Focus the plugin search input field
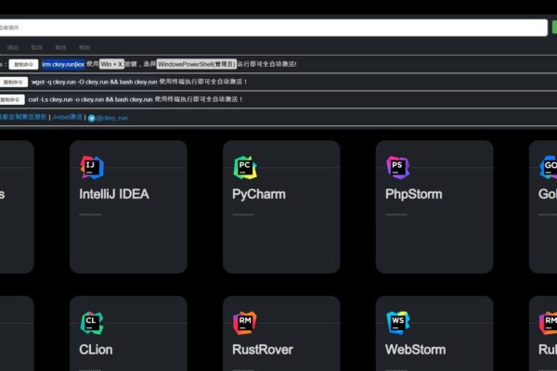Screen dimensions: 557x371 coord(273,28)
